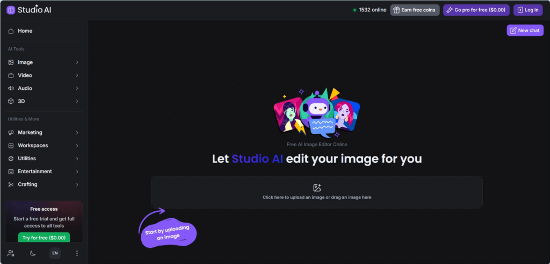Image resolution: width=550 pixels, height=264 pixels.
Task: Expand the Audio submenu chevron
Action: point(77,88)
